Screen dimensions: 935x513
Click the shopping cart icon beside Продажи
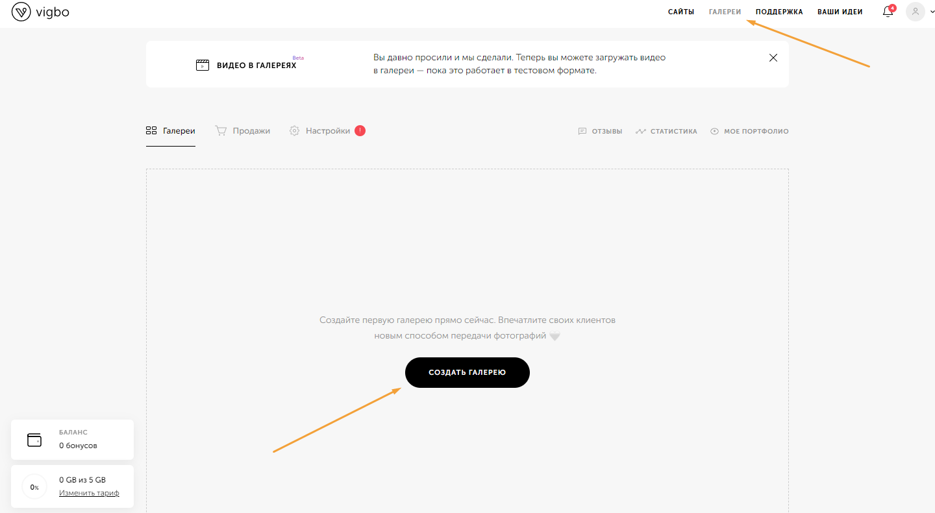221,131
